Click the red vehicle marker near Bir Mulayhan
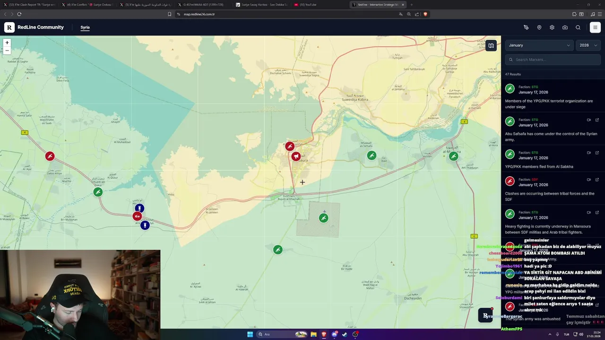The image size is (605, 340). [137, 216]
